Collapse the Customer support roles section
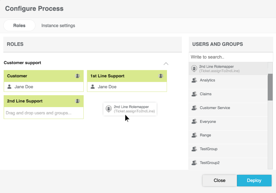Screen dimensions: 276x193 pyautogui.click(x=166, y=64)
